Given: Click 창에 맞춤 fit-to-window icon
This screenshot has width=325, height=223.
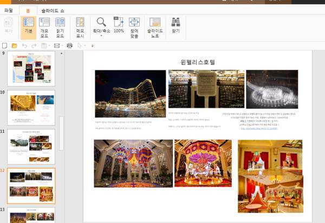Looking at the screenshot, I should tap(134, 28).
